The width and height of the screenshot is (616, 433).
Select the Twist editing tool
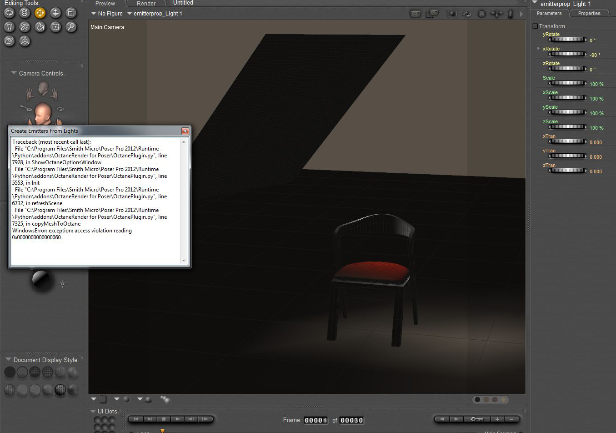click(25, 13)
